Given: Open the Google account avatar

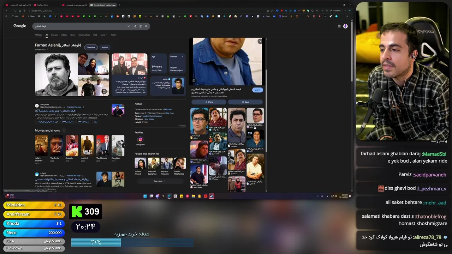Looking at the screenshot, I should pyautogui.click(x=345, y=26).
